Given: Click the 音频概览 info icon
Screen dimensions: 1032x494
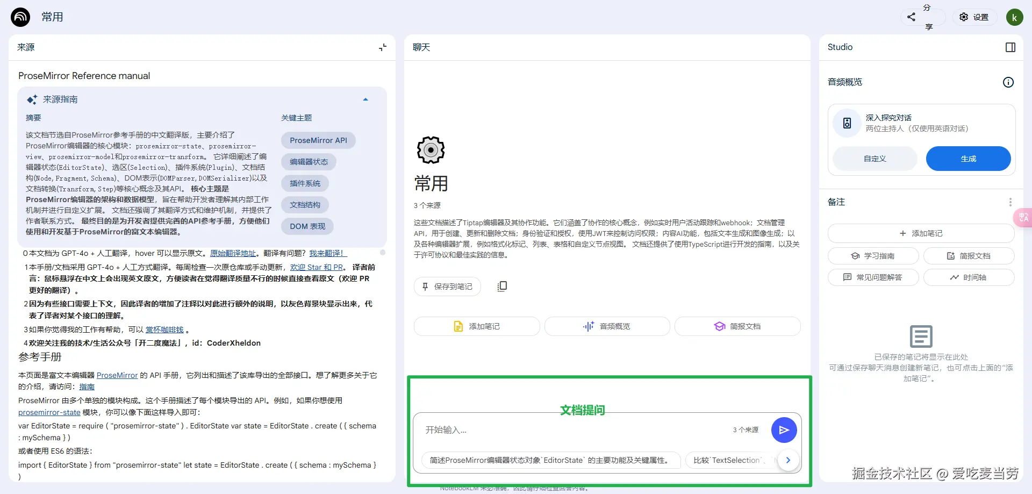Looking at the screenshot, I should 1008,82.
